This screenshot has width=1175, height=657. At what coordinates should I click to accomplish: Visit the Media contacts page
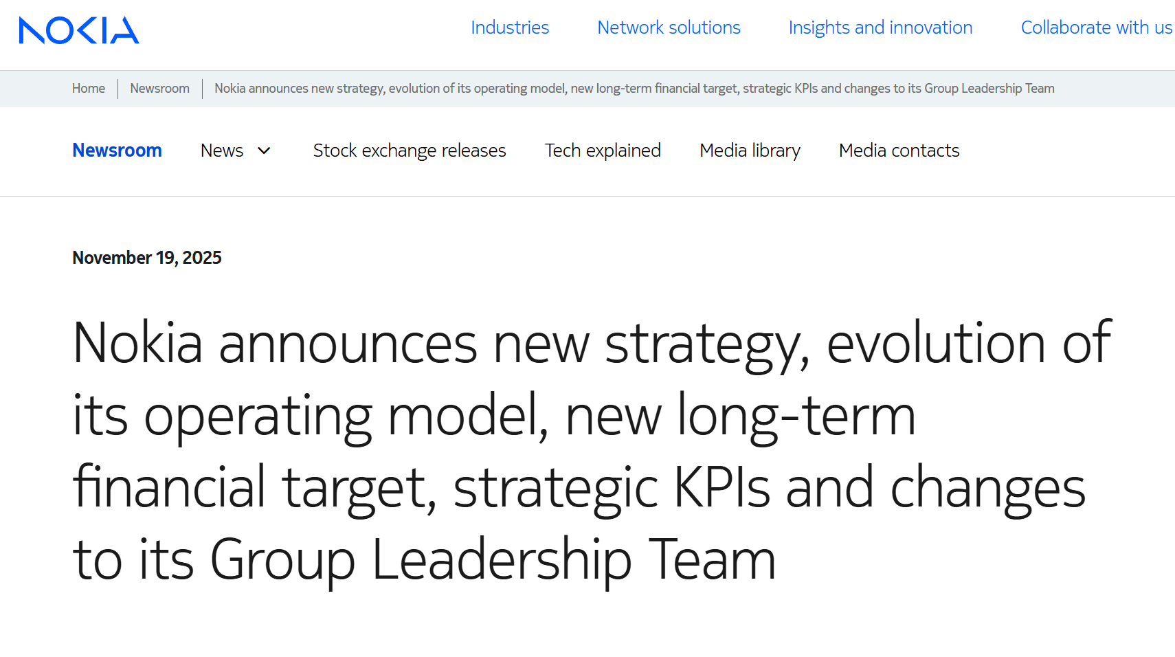click(x=899, y=151)
